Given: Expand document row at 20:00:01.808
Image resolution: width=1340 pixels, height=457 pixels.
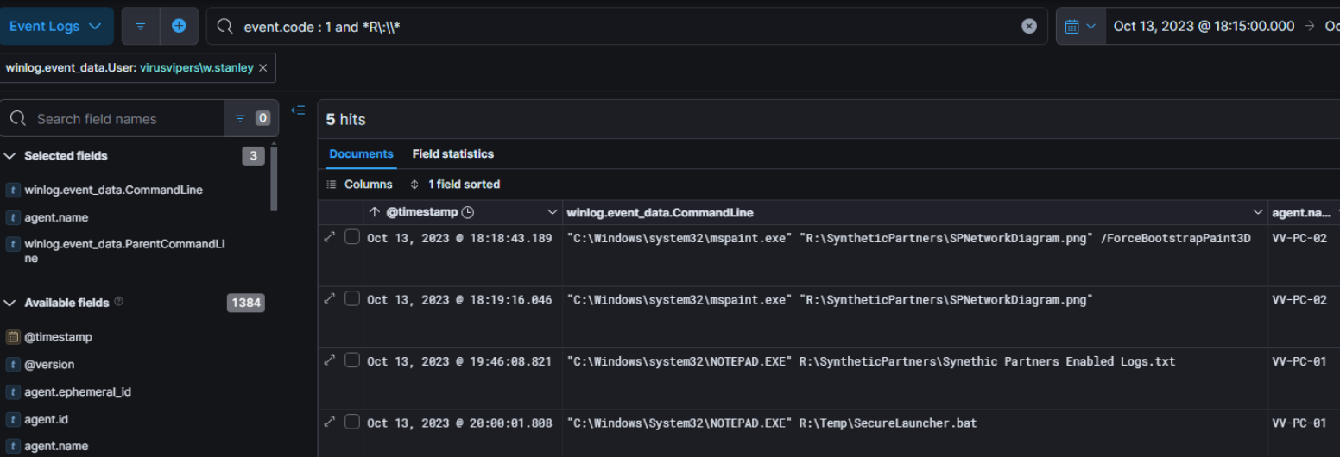Looking at the screenshot, I should coord(329,422).
